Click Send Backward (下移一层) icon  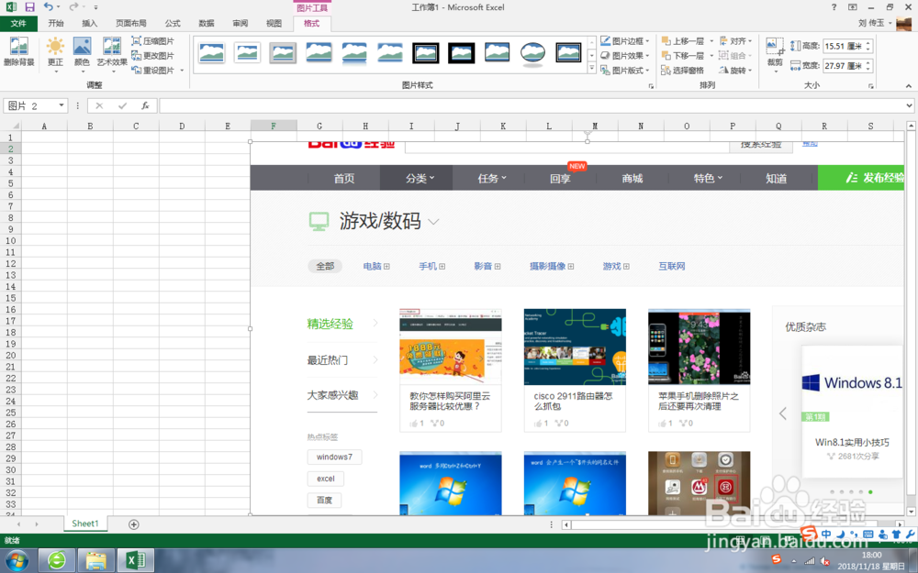point(666,56)
